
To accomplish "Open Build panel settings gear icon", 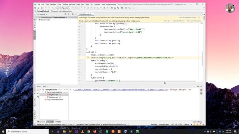I will 198,86.
